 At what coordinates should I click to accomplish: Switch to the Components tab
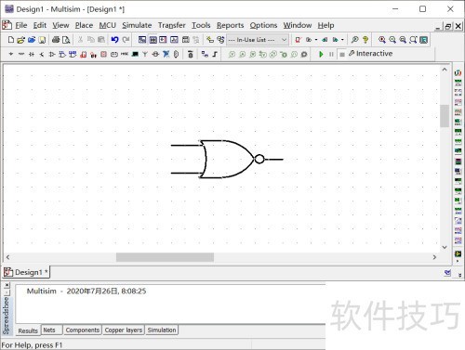pos(83,331)
